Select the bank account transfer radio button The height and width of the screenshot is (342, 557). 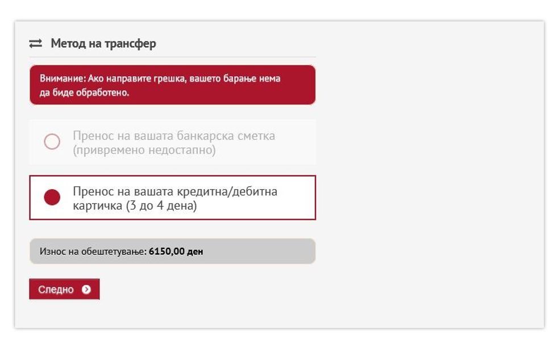point(52,142)
